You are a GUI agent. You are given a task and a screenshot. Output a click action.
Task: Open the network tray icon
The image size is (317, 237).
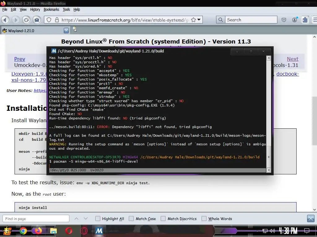(265, 231)
